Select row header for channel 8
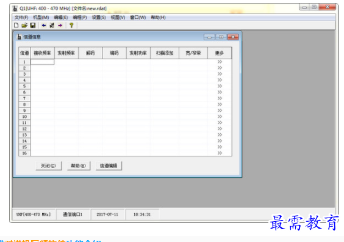 pyautogui.click(x=24, y=105)
